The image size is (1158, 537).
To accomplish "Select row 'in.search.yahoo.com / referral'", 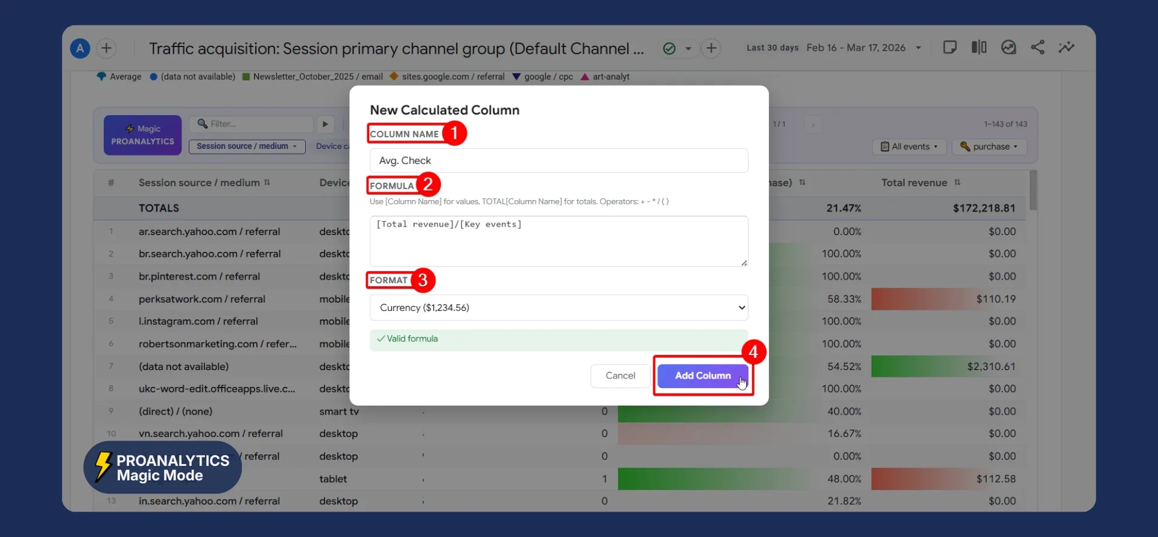I will tap(209, 501).
